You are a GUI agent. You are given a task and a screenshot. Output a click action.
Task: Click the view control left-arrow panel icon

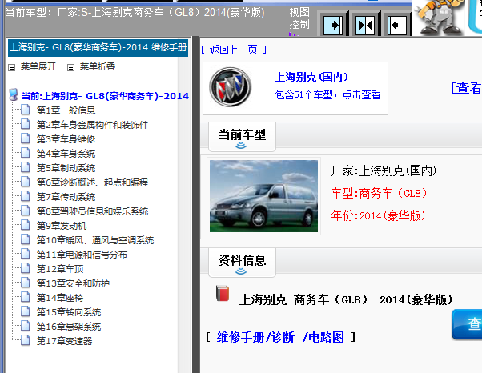tap(397, 25)
